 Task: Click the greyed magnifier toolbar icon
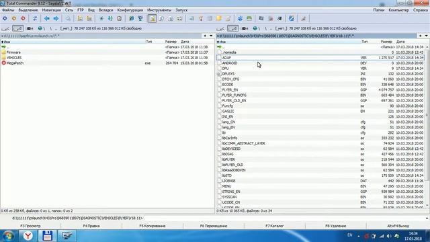[x=68, y=18]
